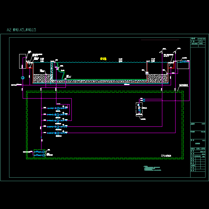Select the title block at top right corner
Screen dimensions: 209x209
pos(198,43)
